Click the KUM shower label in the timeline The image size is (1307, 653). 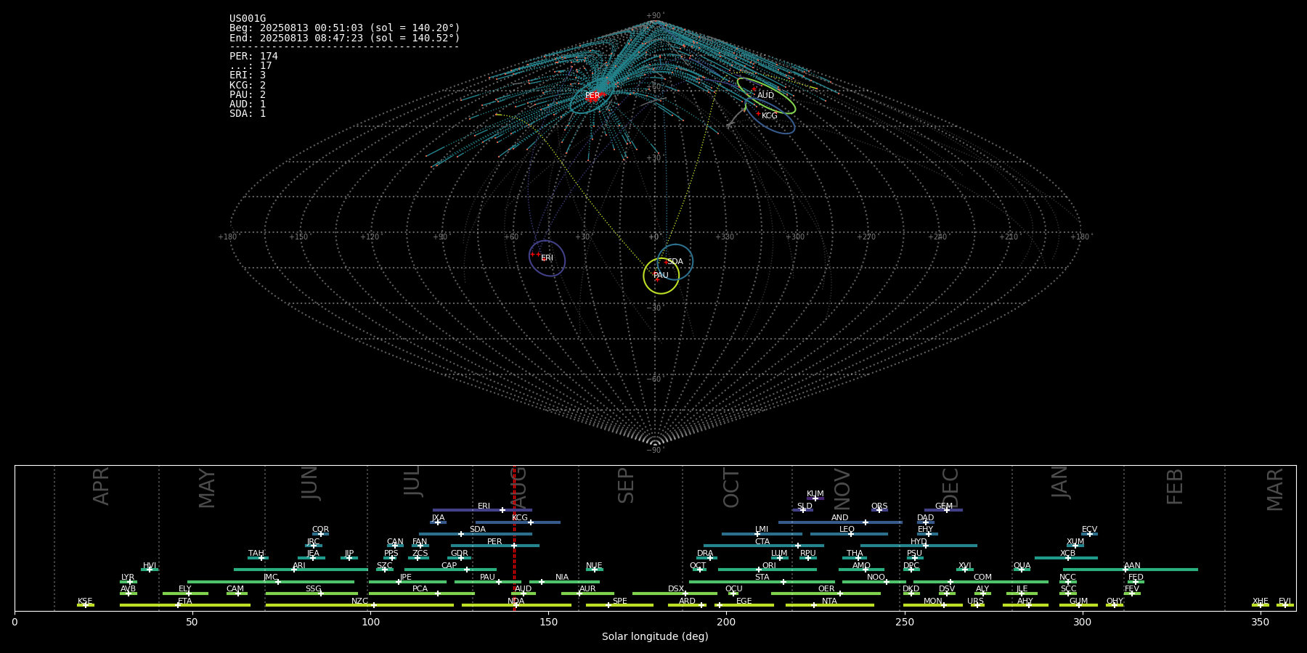[x=815, y=494]
